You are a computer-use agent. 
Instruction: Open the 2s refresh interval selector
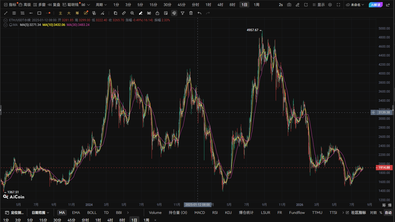(281, 5)
